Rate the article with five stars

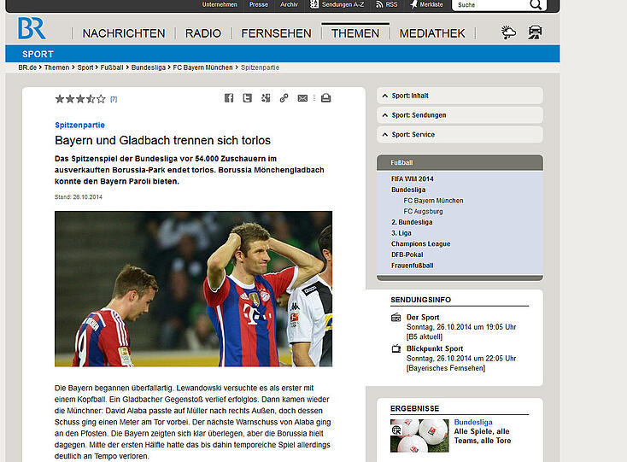tap(101, 99)
